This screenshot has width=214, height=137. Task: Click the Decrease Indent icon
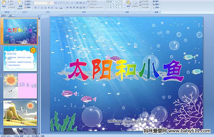pyautogui.click(x=77, y=3)
